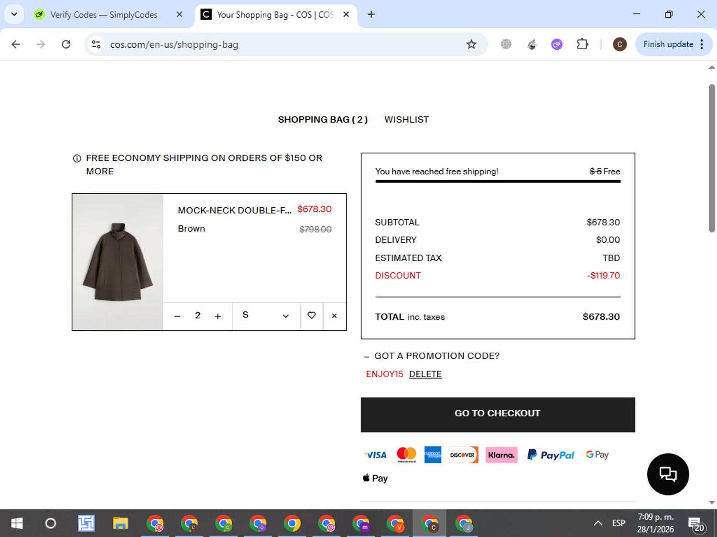Open Chrome three-dot menu

point(702,44)
